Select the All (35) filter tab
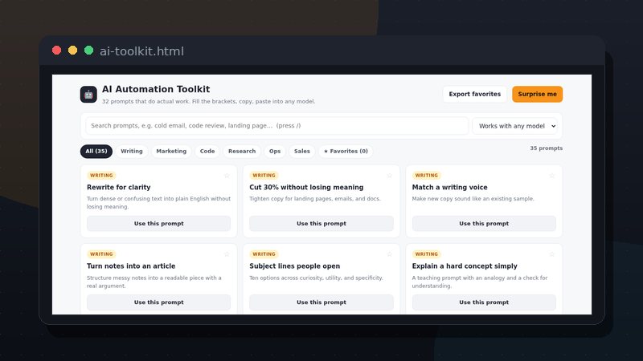The height and width of the screenshot is (361, 643). pos(96,151)
